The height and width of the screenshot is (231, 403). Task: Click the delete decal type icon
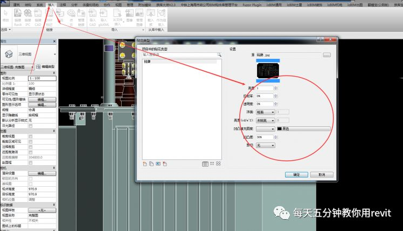pyautogui.click(x=164, y=163)
